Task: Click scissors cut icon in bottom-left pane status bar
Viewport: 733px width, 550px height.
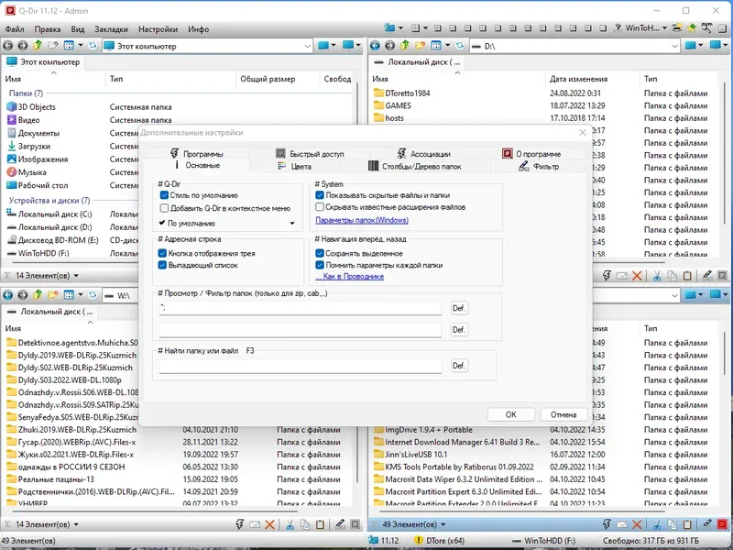Action: (290, 524)
